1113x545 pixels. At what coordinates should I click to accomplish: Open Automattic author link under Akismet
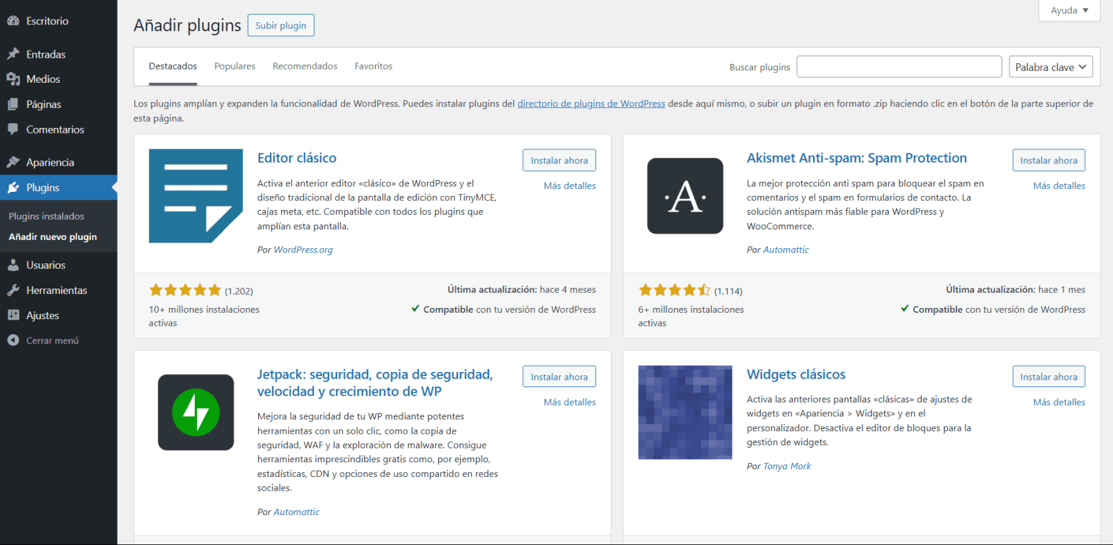click(786, 250)
